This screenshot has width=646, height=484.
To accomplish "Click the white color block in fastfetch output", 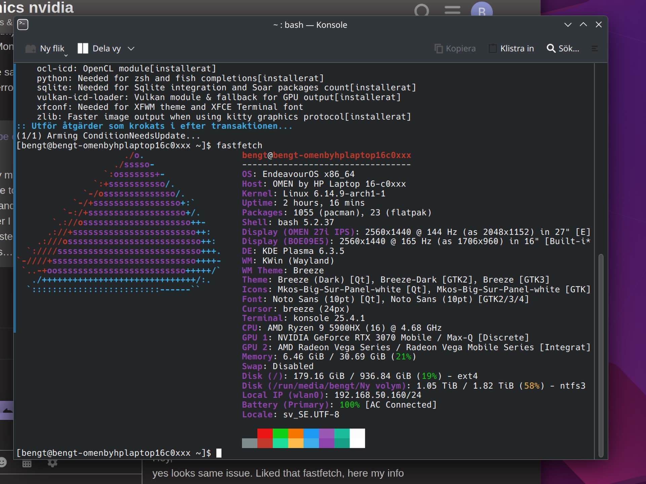I will [x=357, y=438].
